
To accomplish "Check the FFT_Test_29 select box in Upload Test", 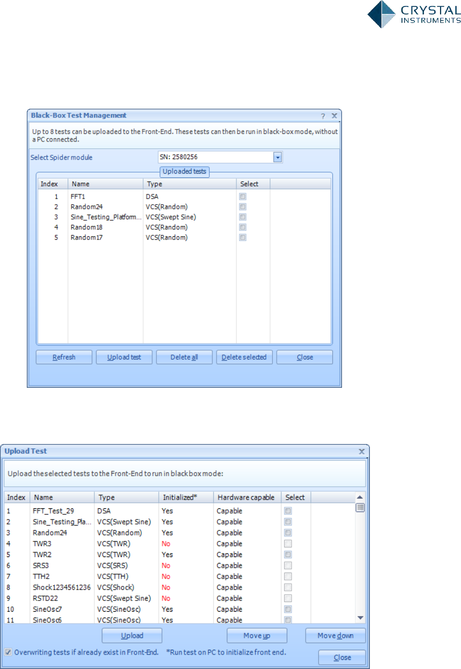I will coord(288,510).
